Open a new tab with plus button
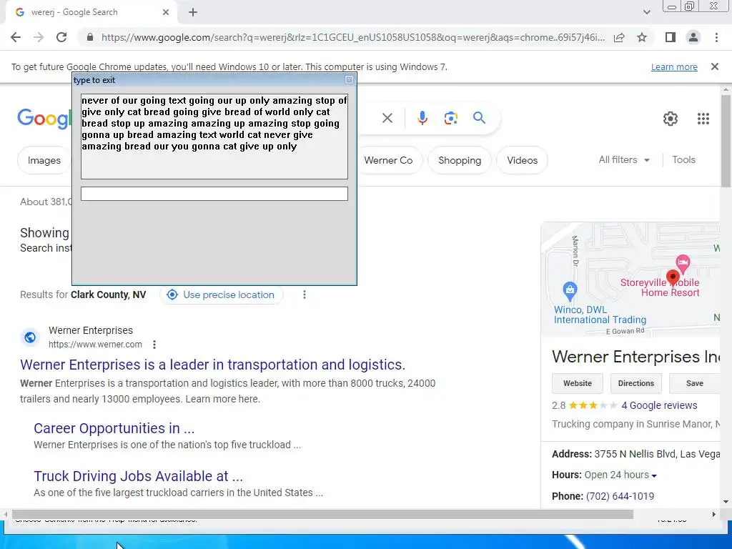 pos(193,12)
